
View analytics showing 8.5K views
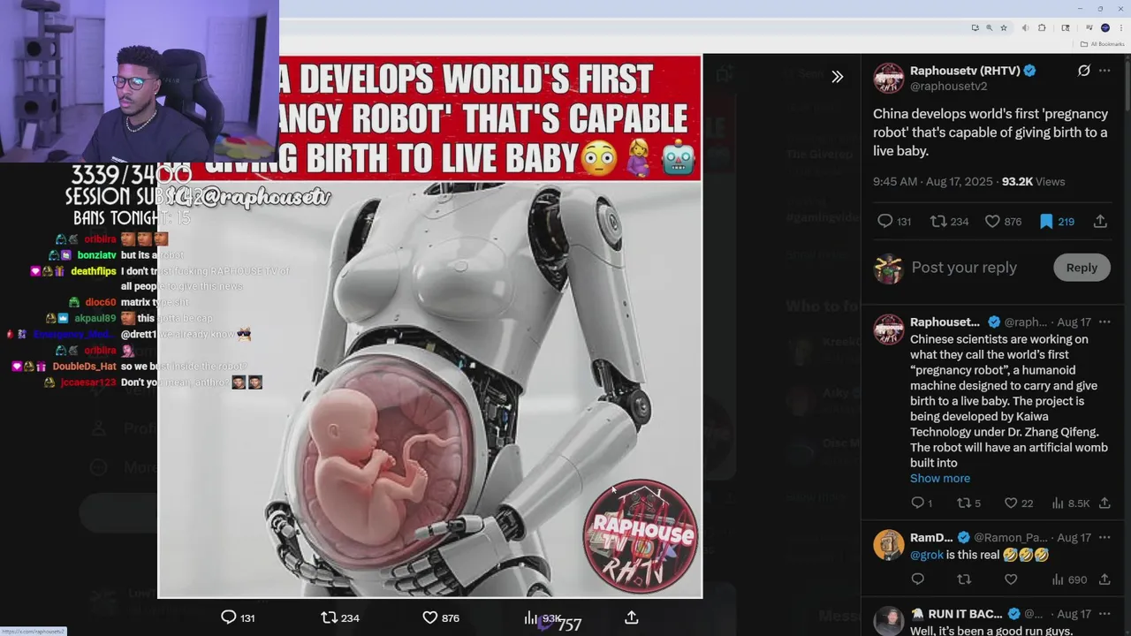(x=1070, y=503)
